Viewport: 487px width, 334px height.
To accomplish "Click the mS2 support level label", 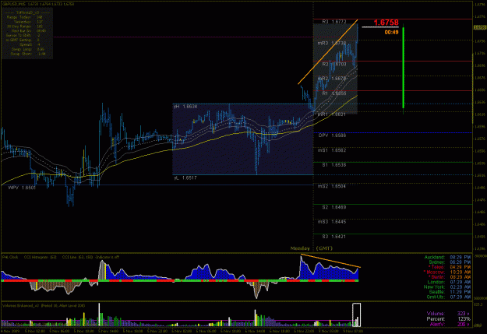I will pyautogui.click(x=332, y=186).
